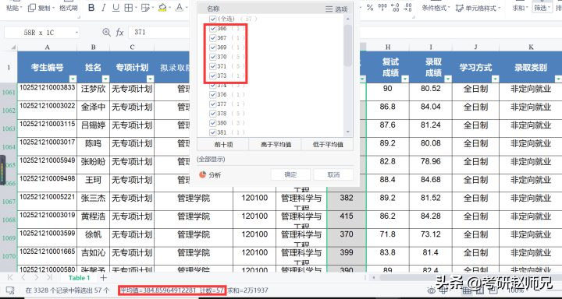Open the filter dropdown on 学习方式 column
Viewport: 562px width, 299px height.
(496, 79)
